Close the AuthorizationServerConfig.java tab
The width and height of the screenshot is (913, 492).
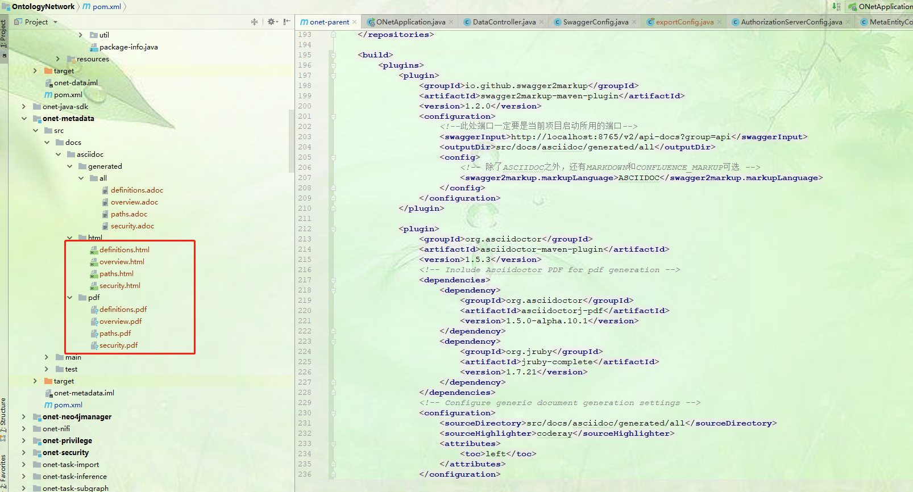(x=848, y=22)
